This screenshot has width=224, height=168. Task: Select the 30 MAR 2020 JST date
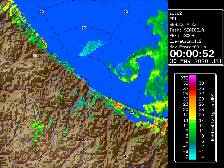pos(196,61)
